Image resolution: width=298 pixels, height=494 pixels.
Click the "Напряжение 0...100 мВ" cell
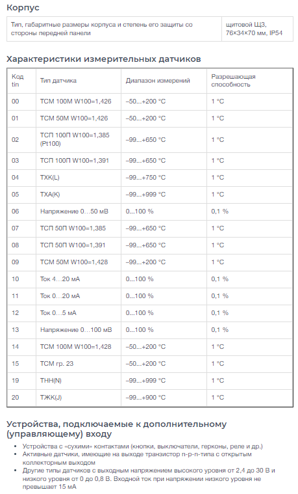tap(79, 330)
